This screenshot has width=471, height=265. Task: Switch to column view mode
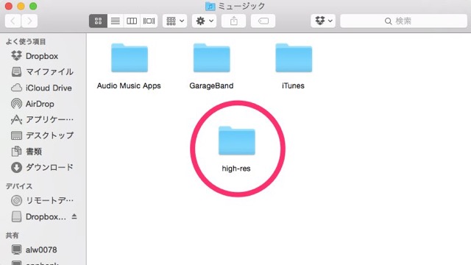coord(132,21)
